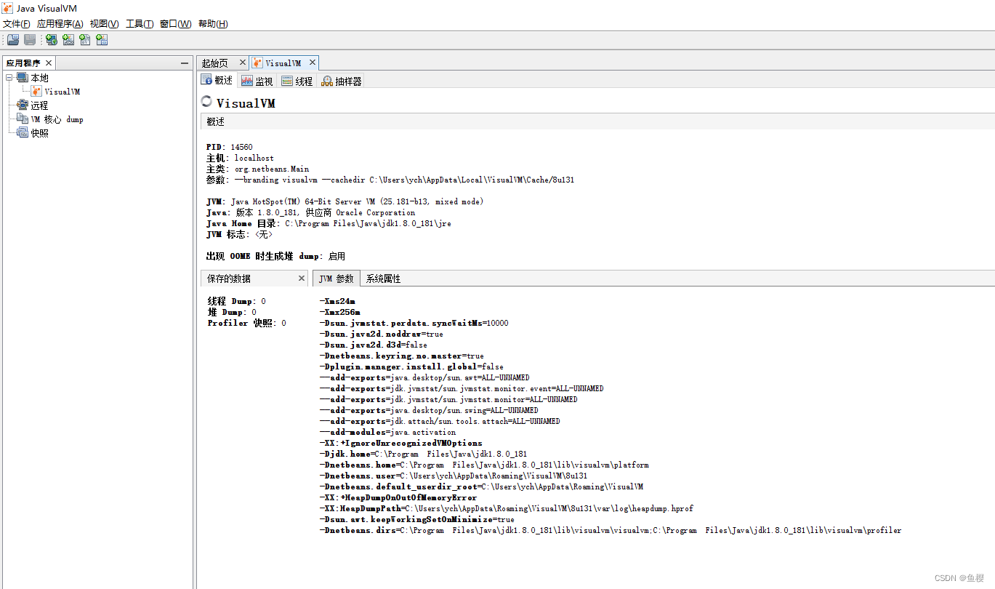Click the -Dsun.java2d.noddraw=true argument

381,334
